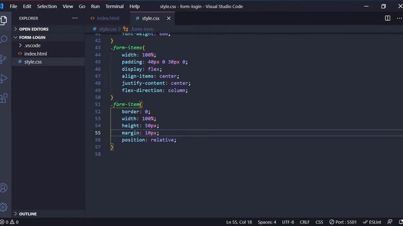The width and height of the screenshot is (403, 226).
Task: Open the Search view icon
Action: point(4,40)
